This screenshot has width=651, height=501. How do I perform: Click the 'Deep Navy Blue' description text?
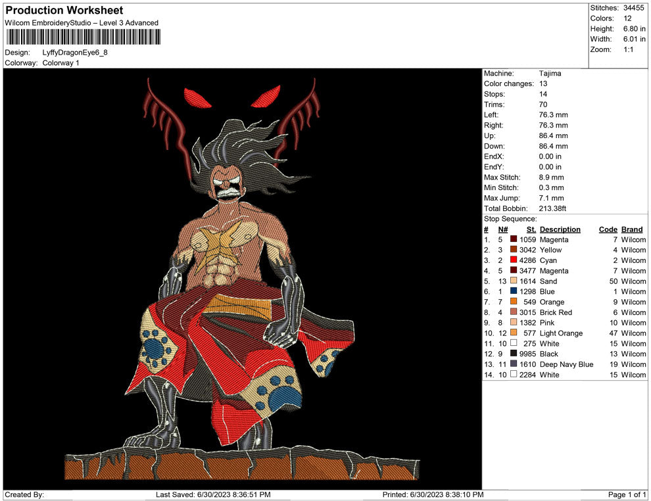566,364
